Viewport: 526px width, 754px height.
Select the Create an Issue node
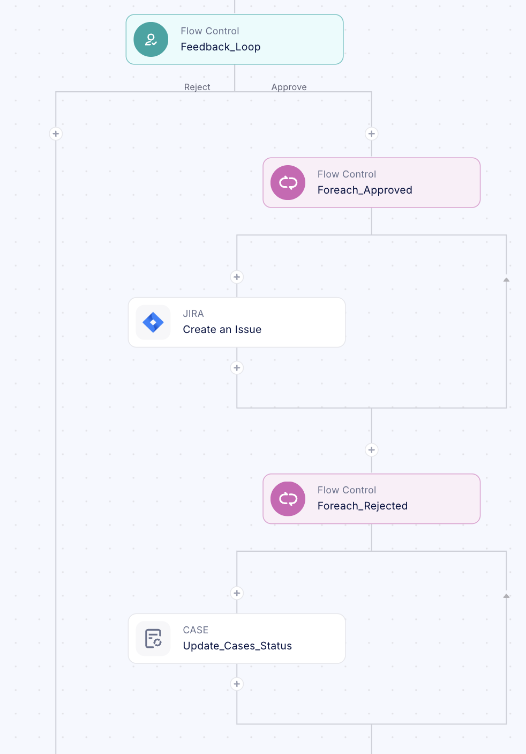pos(237,322)
